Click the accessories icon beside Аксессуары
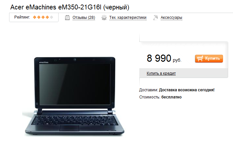Viewport: 233px width, 153px height. [156, 18]
